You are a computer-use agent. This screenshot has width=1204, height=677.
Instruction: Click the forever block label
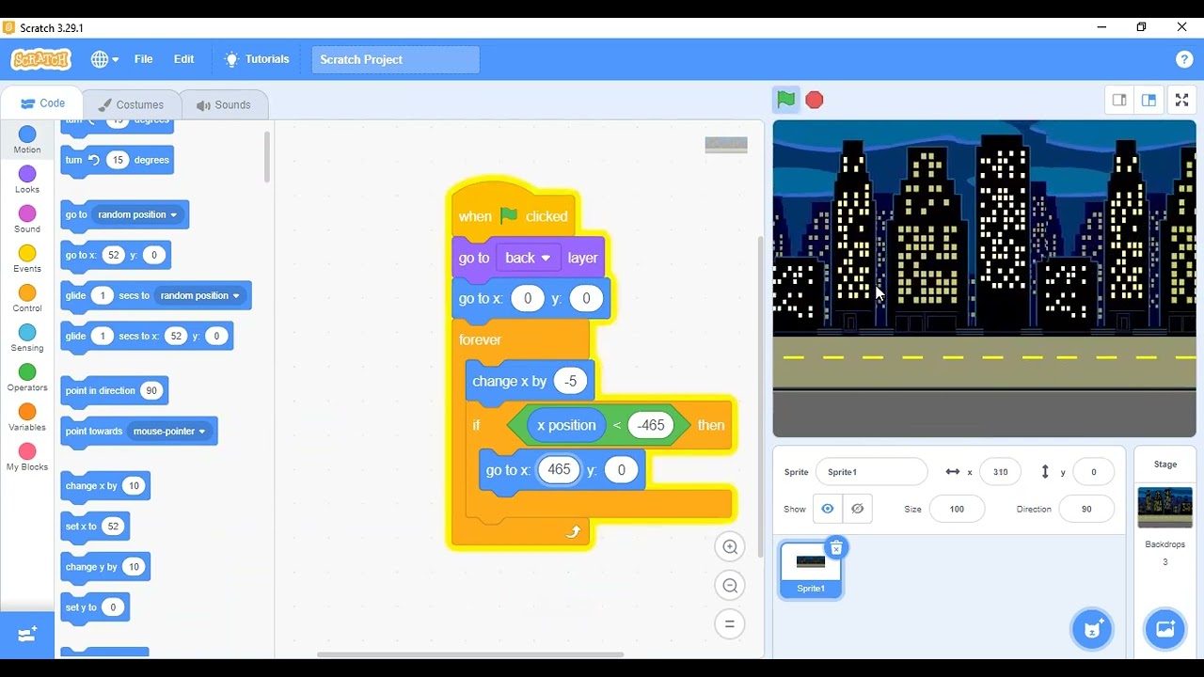pyautogui.click(x=480, y=339)
